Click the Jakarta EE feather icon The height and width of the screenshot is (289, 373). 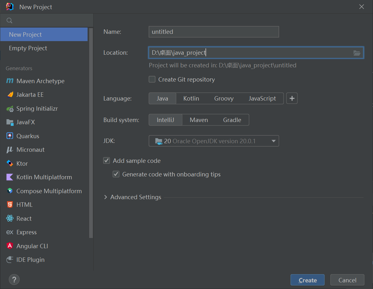click(x=10, y=95)
